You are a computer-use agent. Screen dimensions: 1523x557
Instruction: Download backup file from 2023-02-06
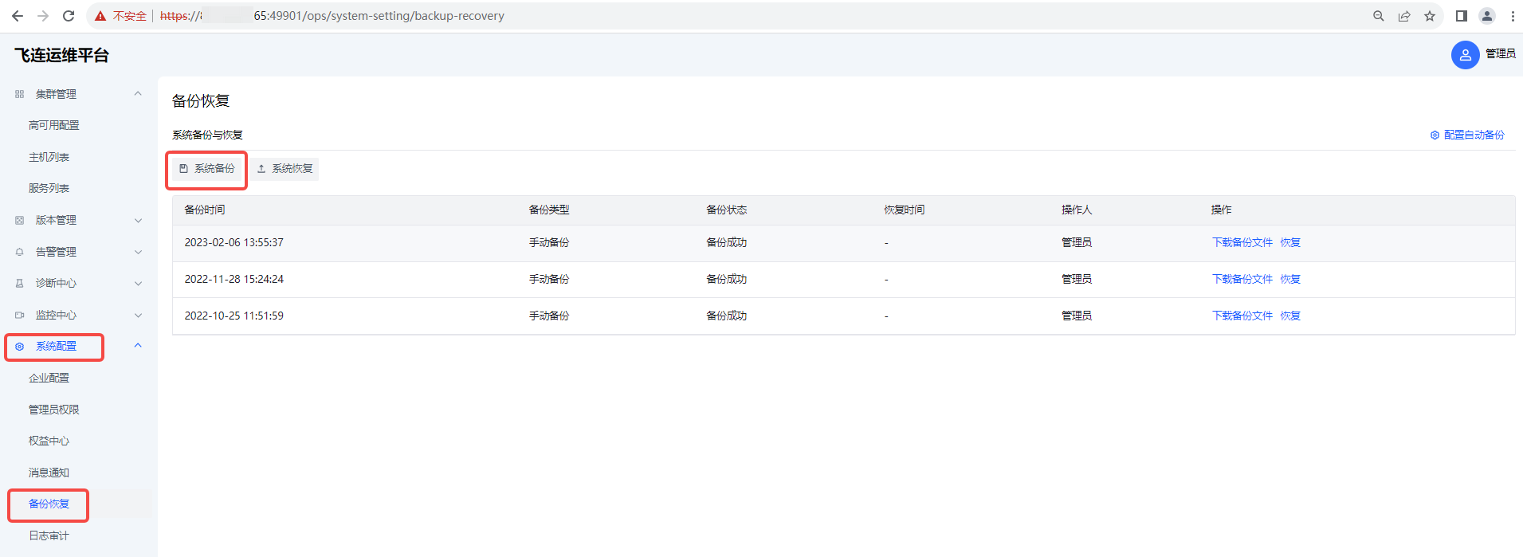(1242, 242)
